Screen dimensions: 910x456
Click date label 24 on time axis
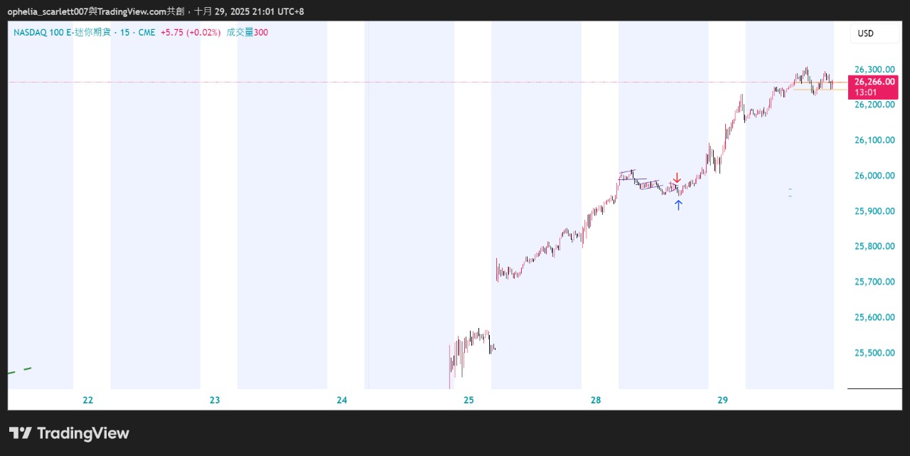pos(342,401)
